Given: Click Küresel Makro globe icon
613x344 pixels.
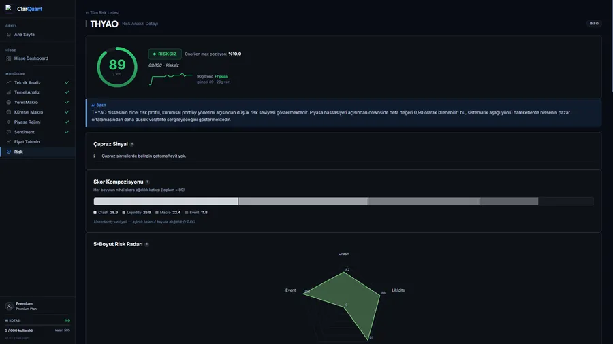Looking at the screenshot, I should 9,112.
